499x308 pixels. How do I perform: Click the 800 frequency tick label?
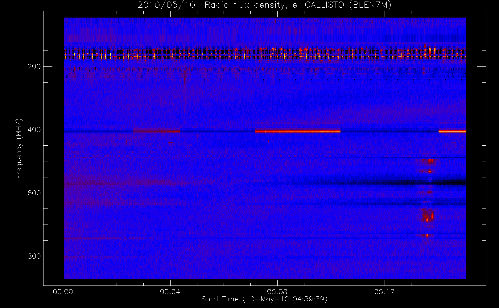(x=34, y=256)
